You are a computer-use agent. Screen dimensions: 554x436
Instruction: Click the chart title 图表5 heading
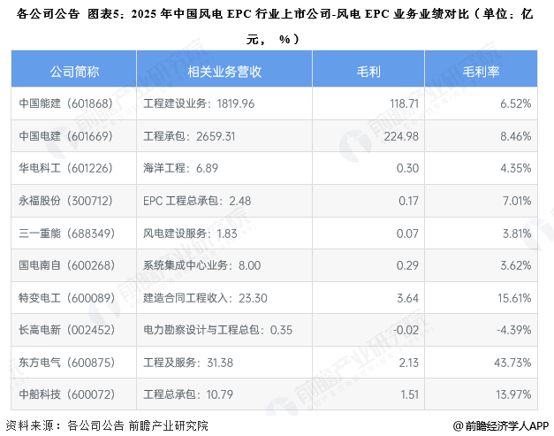[x=275, y=27]
